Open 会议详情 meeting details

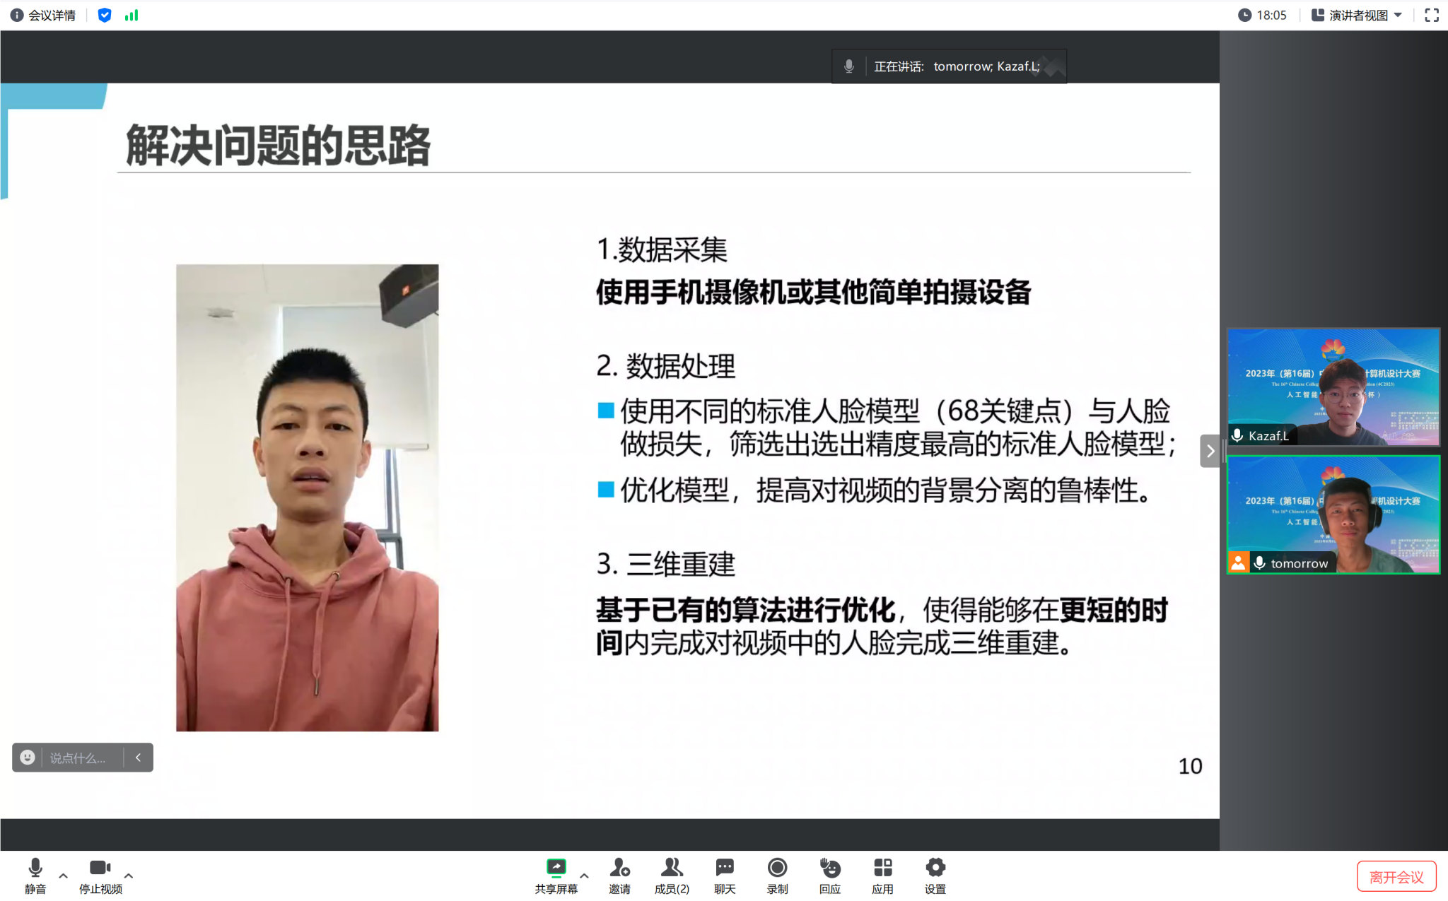[x=44, y=15]
